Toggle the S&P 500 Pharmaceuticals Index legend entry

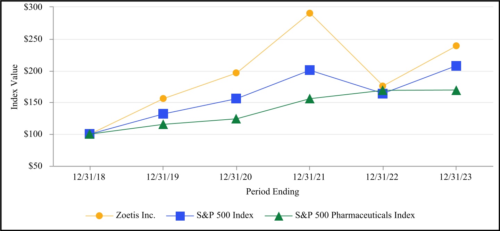[355, 215]
